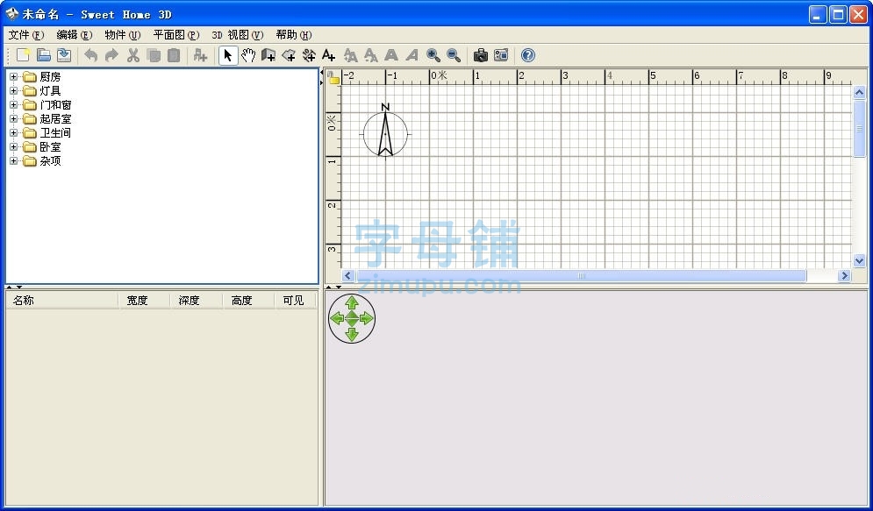Choose the Create rooms tool
This screenshot has height=511, width=873.
(x=289, y=55)
